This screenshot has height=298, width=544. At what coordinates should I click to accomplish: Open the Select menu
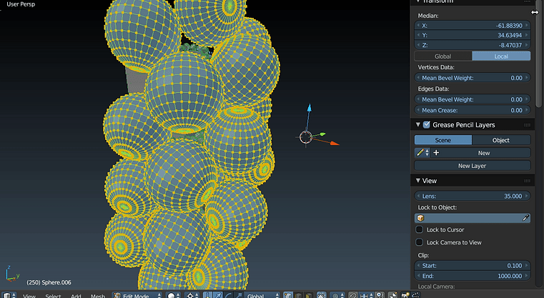(53, 296)
